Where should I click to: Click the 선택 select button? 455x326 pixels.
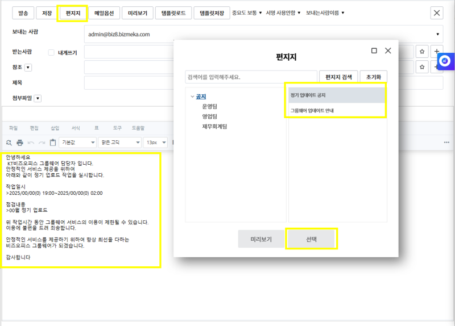click(311, 239)
